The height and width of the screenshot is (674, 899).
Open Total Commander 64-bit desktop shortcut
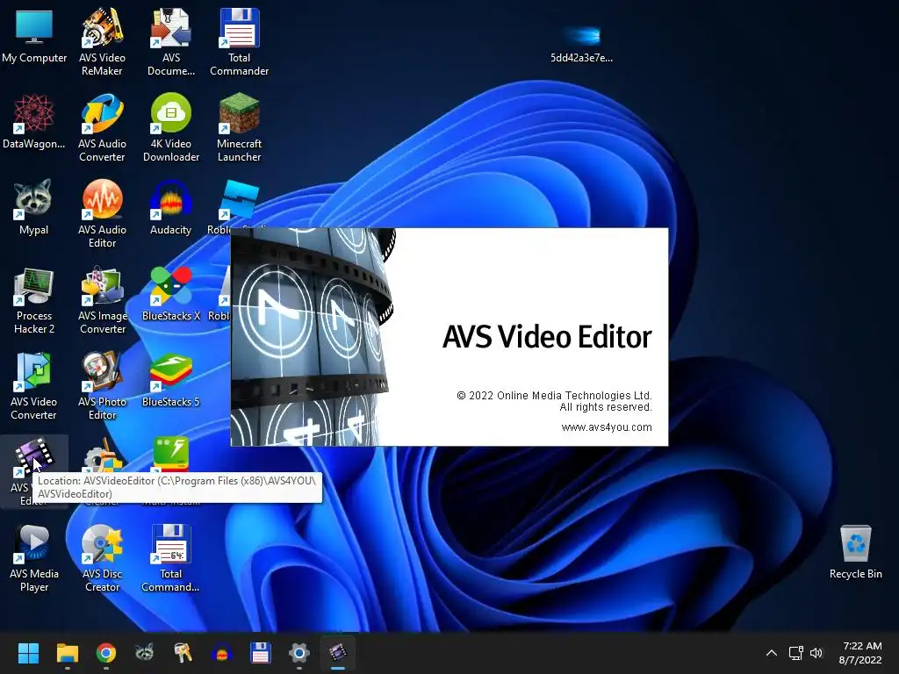tap(171, 558)
